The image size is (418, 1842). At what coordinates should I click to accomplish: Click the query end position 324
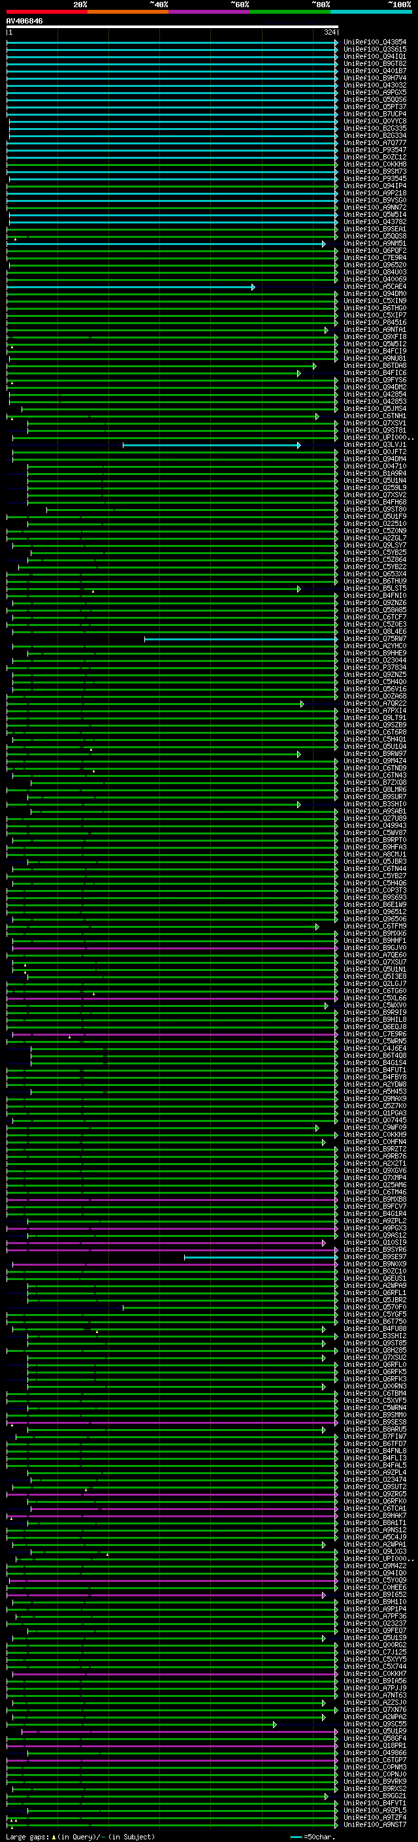tap(329, 32)
